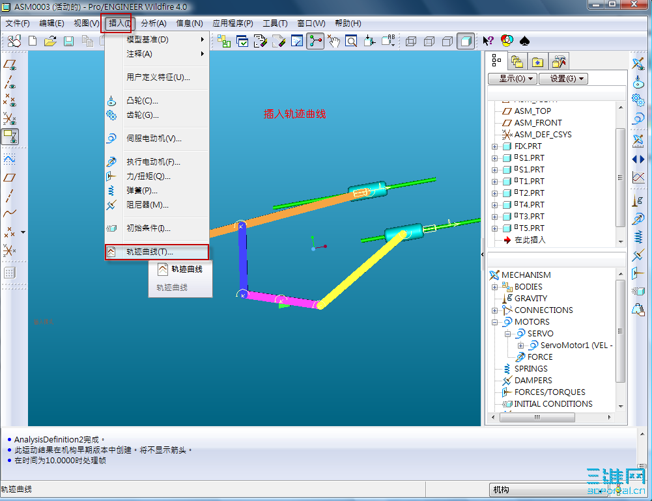Toggle the datum points display icon

point(10,100)
